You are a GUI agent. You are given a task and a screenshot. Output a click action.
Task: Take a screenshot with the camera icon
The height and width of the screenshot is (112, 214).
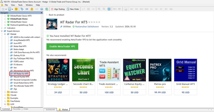pyautogui.click(x=126, y=9)
